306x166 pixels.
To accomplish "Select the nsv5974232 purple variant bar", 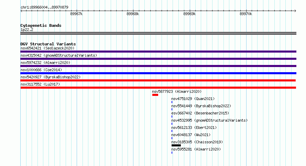I will [x=158, y=66].
